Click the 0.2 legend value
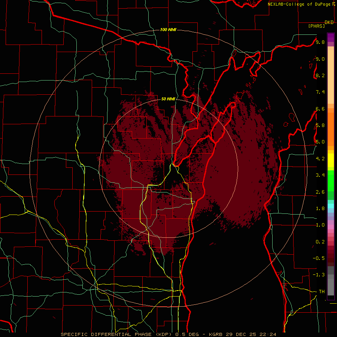This screenshot has width=337, height=337. point(320,242)
